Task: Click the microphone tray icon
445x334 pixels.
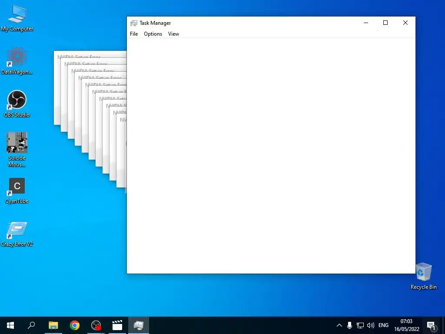Action: (x=350, y=325)
